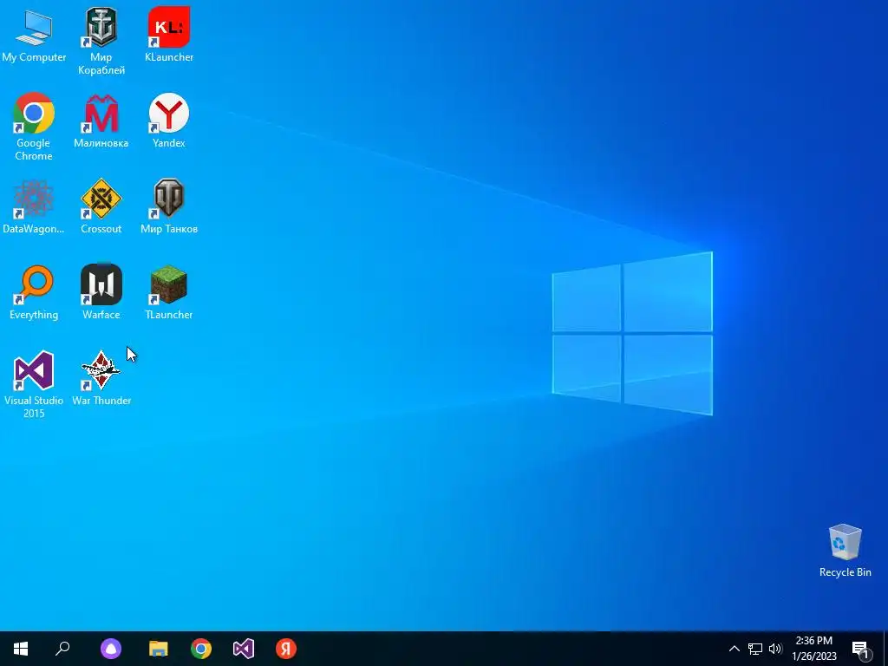Viewport: 888px width, 666px height.
Task: Launch Chrome from the taskbar
Action: click(201, 649)
